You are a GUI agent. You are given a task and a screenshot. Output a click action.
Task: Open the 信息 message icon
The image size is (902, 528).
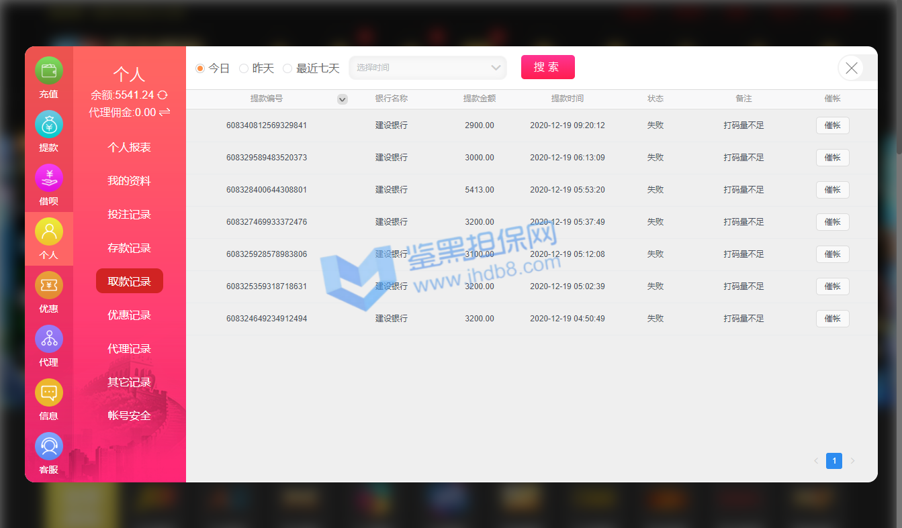[49, 392]
